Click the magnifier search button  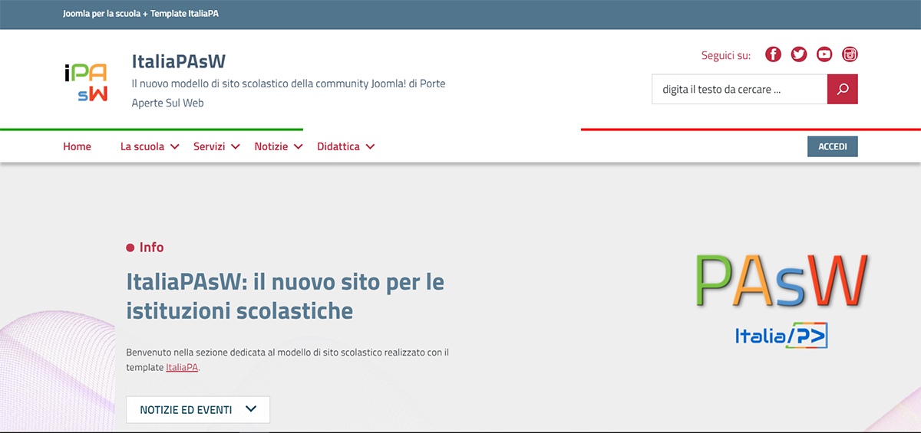coord(843,89)
